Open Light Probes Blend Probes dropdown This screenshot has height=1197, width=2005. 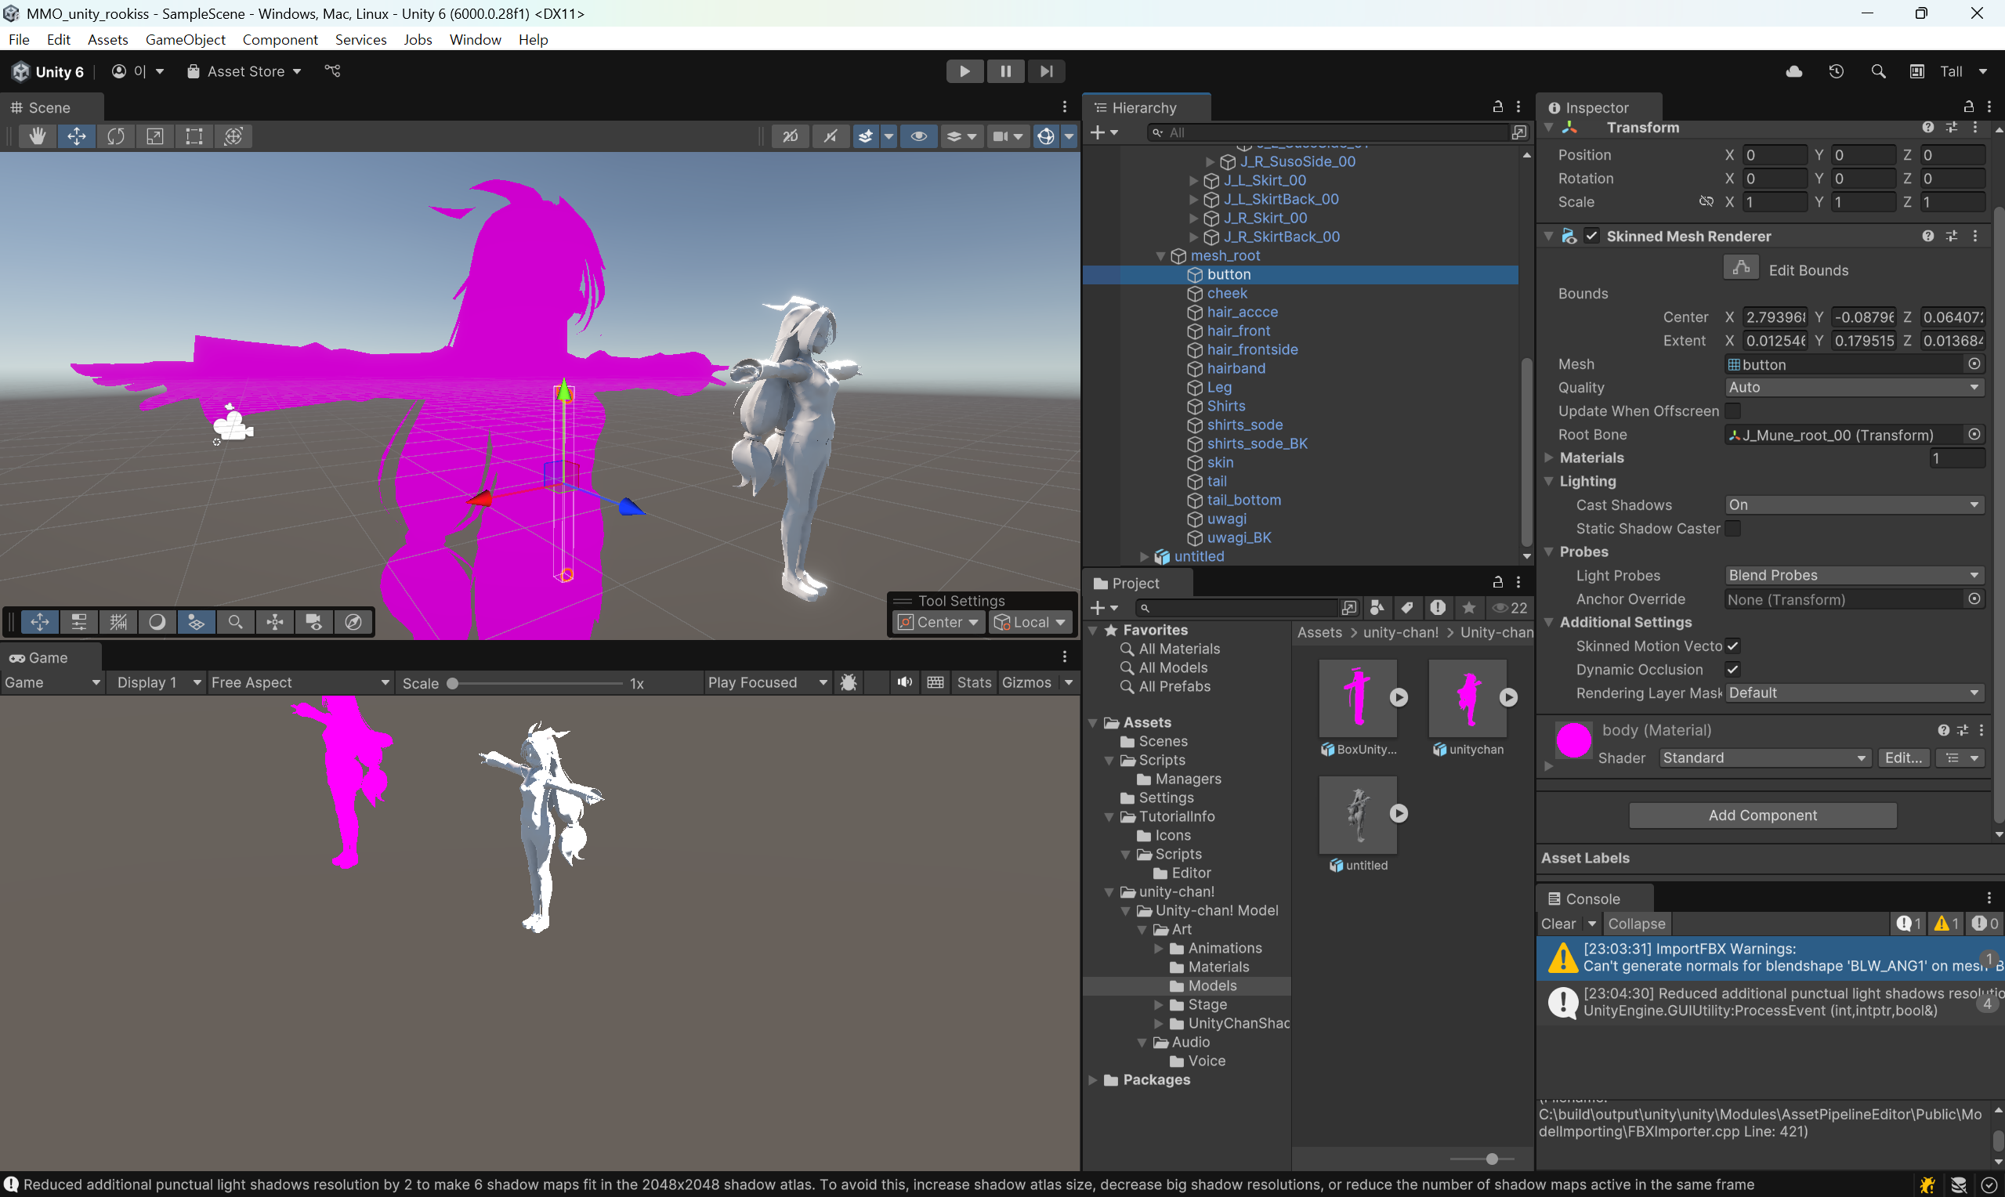point(1855,575)
